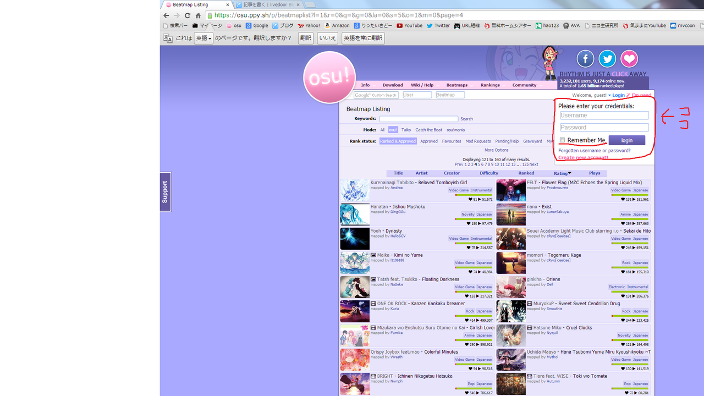Open the Info menu

pos(365,85)
